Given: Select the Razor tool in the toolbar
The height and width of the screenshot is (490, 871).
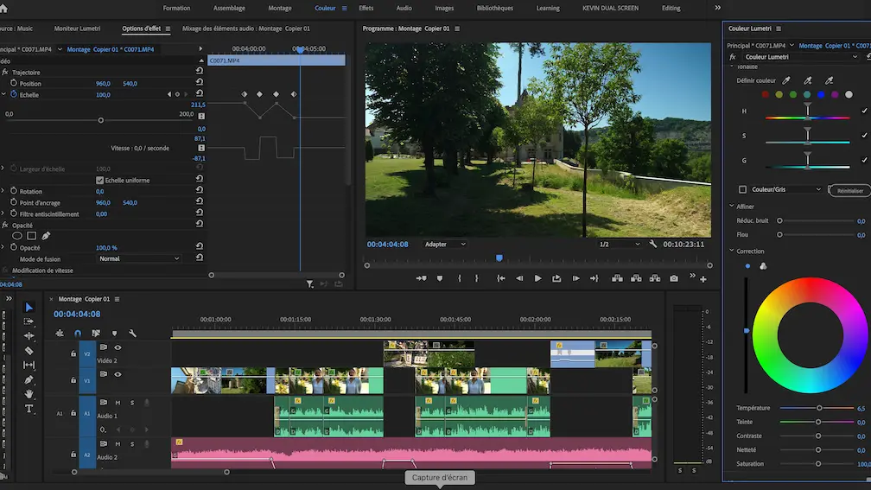Looking at the screenshot, I should coord(29,351).
